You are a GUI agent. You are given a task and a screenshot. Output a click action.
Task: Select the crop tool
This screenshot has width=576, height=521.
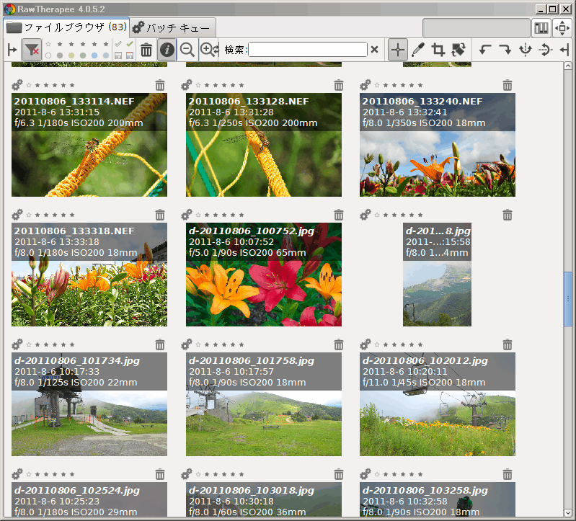pyautogui.click(x=438, y=50)
